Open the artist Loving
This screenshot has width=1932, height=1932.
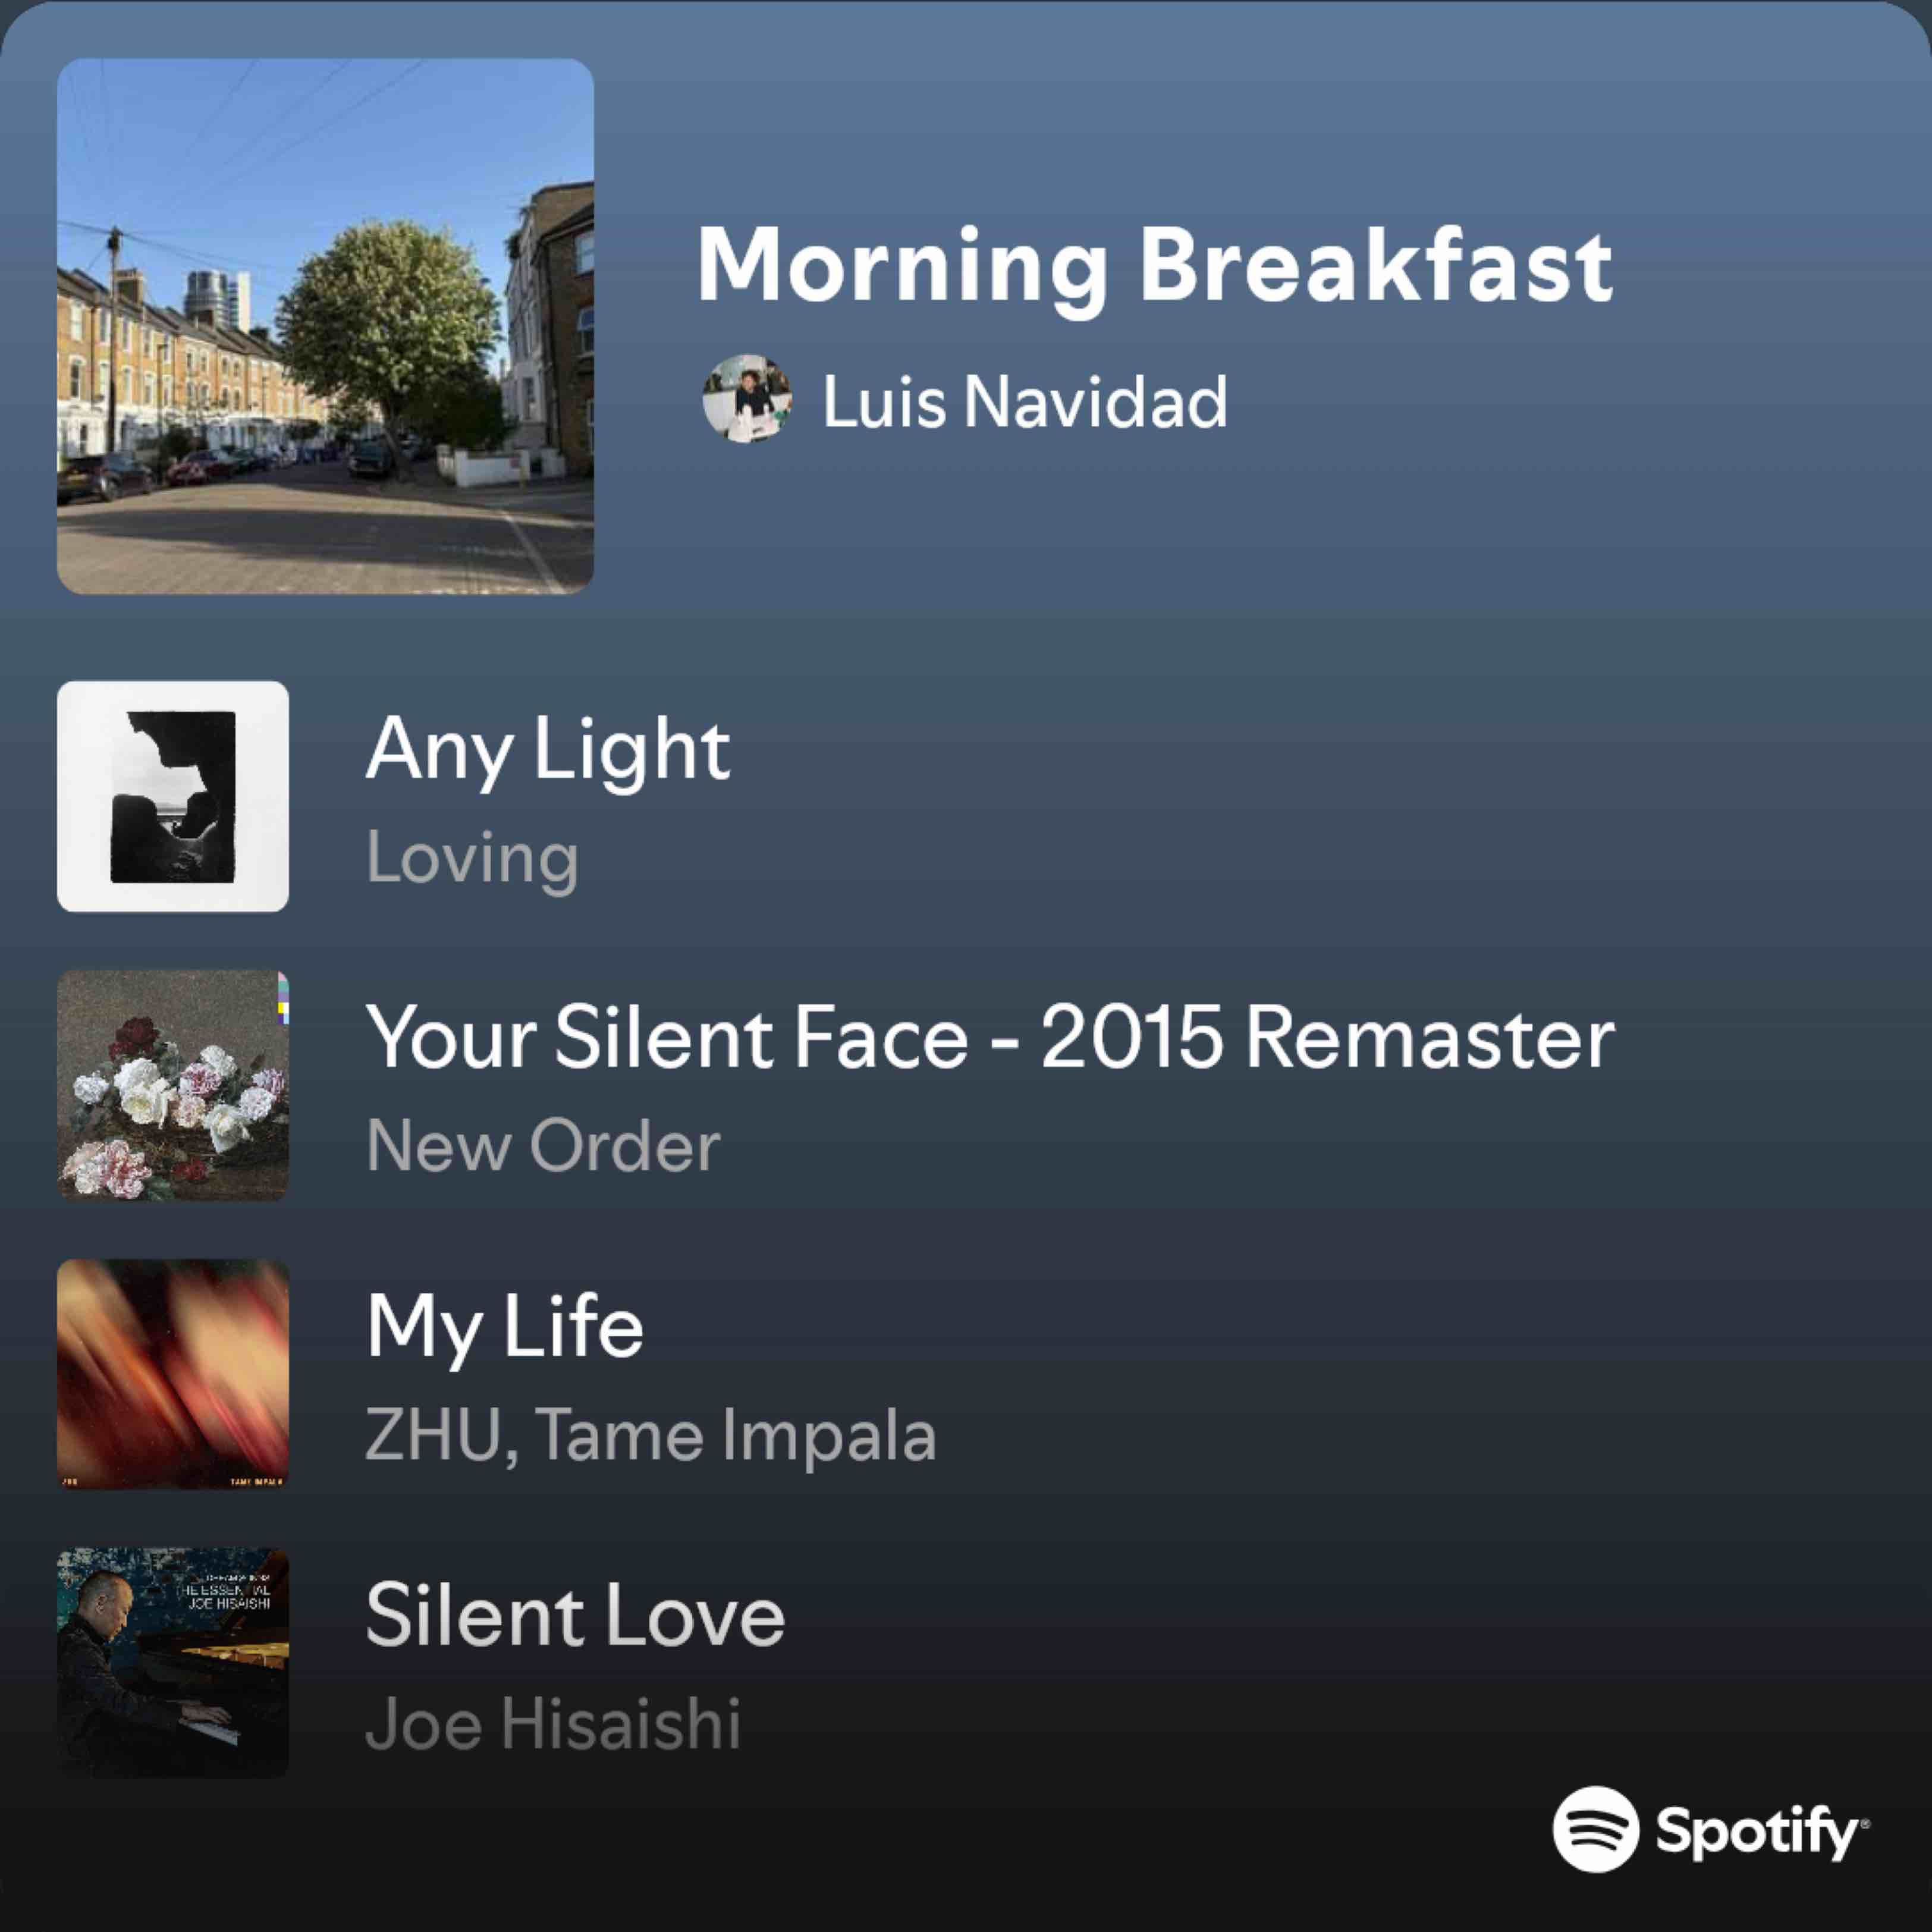pos(472,859)
